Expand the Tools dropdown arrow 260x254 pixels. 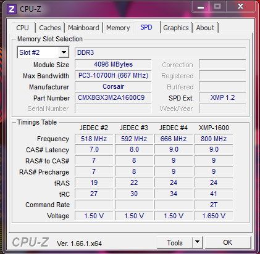coord(198,242)
